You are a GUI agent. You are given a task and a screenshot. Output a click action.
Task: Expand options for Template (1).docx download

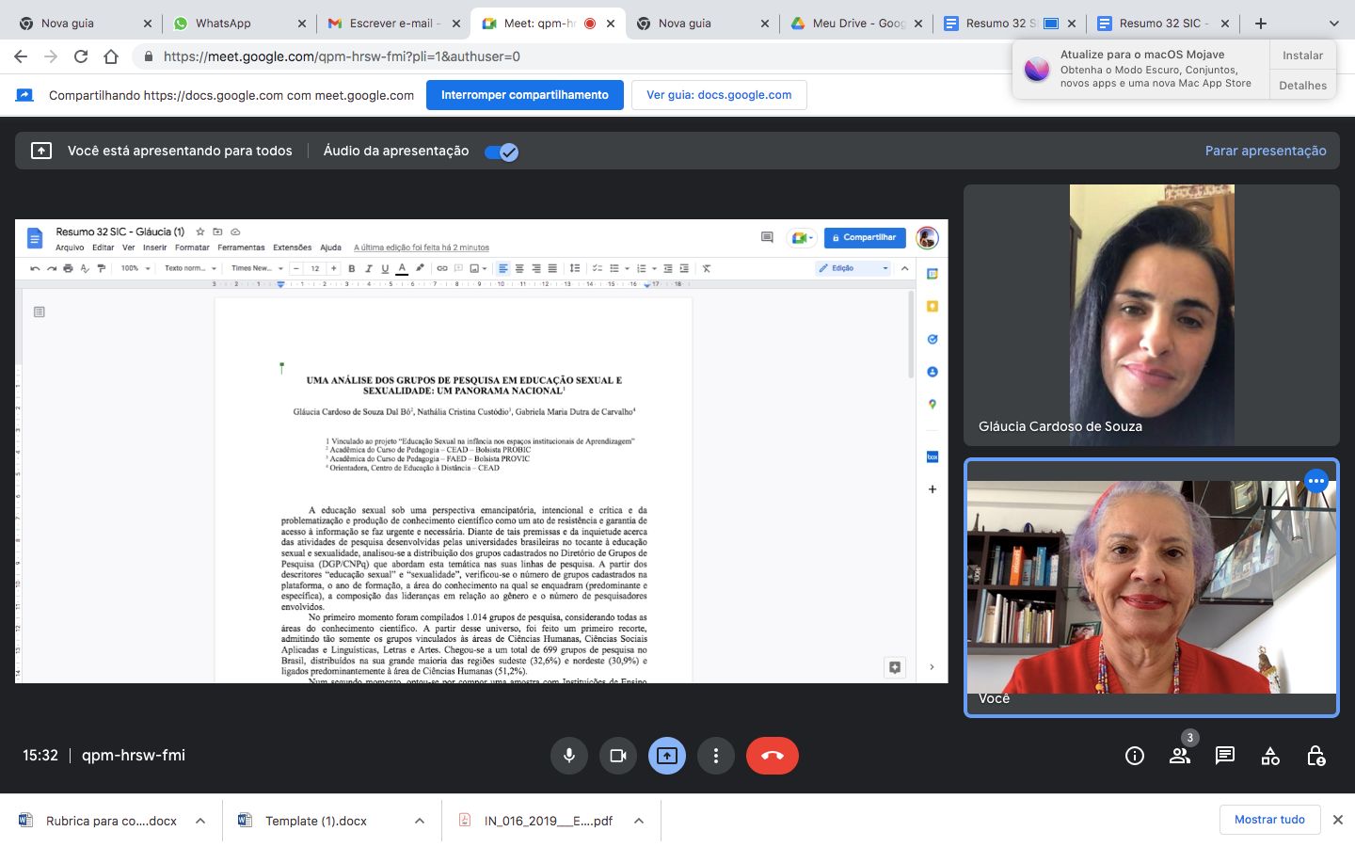420,821
